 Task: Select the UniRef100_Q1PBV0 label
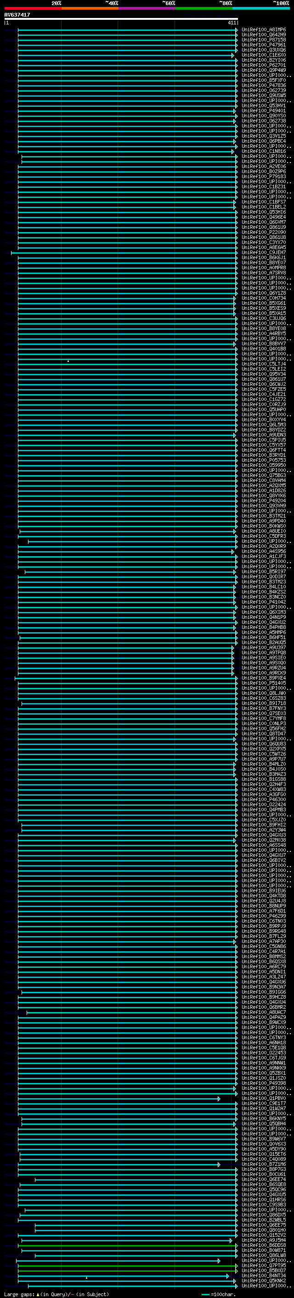(263, 1099)
